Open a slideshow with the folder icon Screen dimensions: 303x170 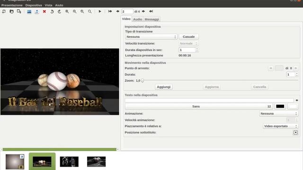[11, 11]
